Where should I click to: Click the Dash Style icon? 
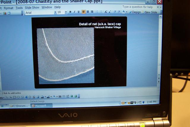[64, 97]
